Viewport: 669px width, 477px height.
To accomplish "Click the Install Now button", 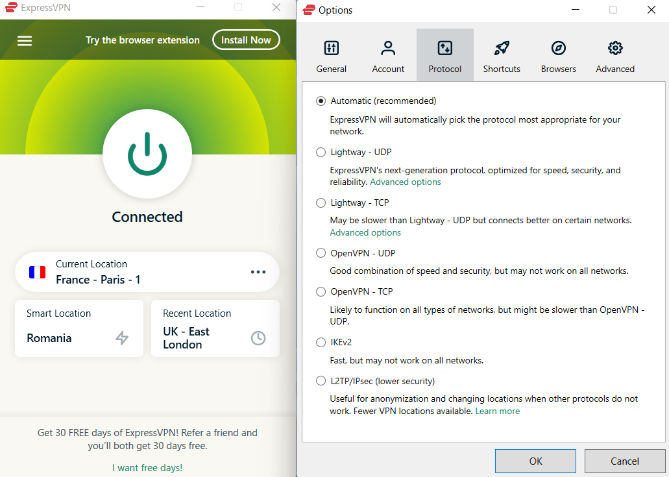I will [x=246, y=40].
